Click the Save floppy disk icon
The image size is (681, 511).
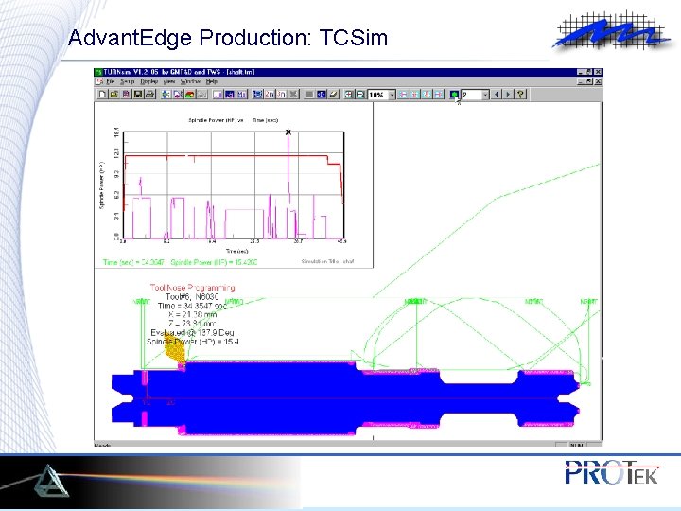[138, 95]
